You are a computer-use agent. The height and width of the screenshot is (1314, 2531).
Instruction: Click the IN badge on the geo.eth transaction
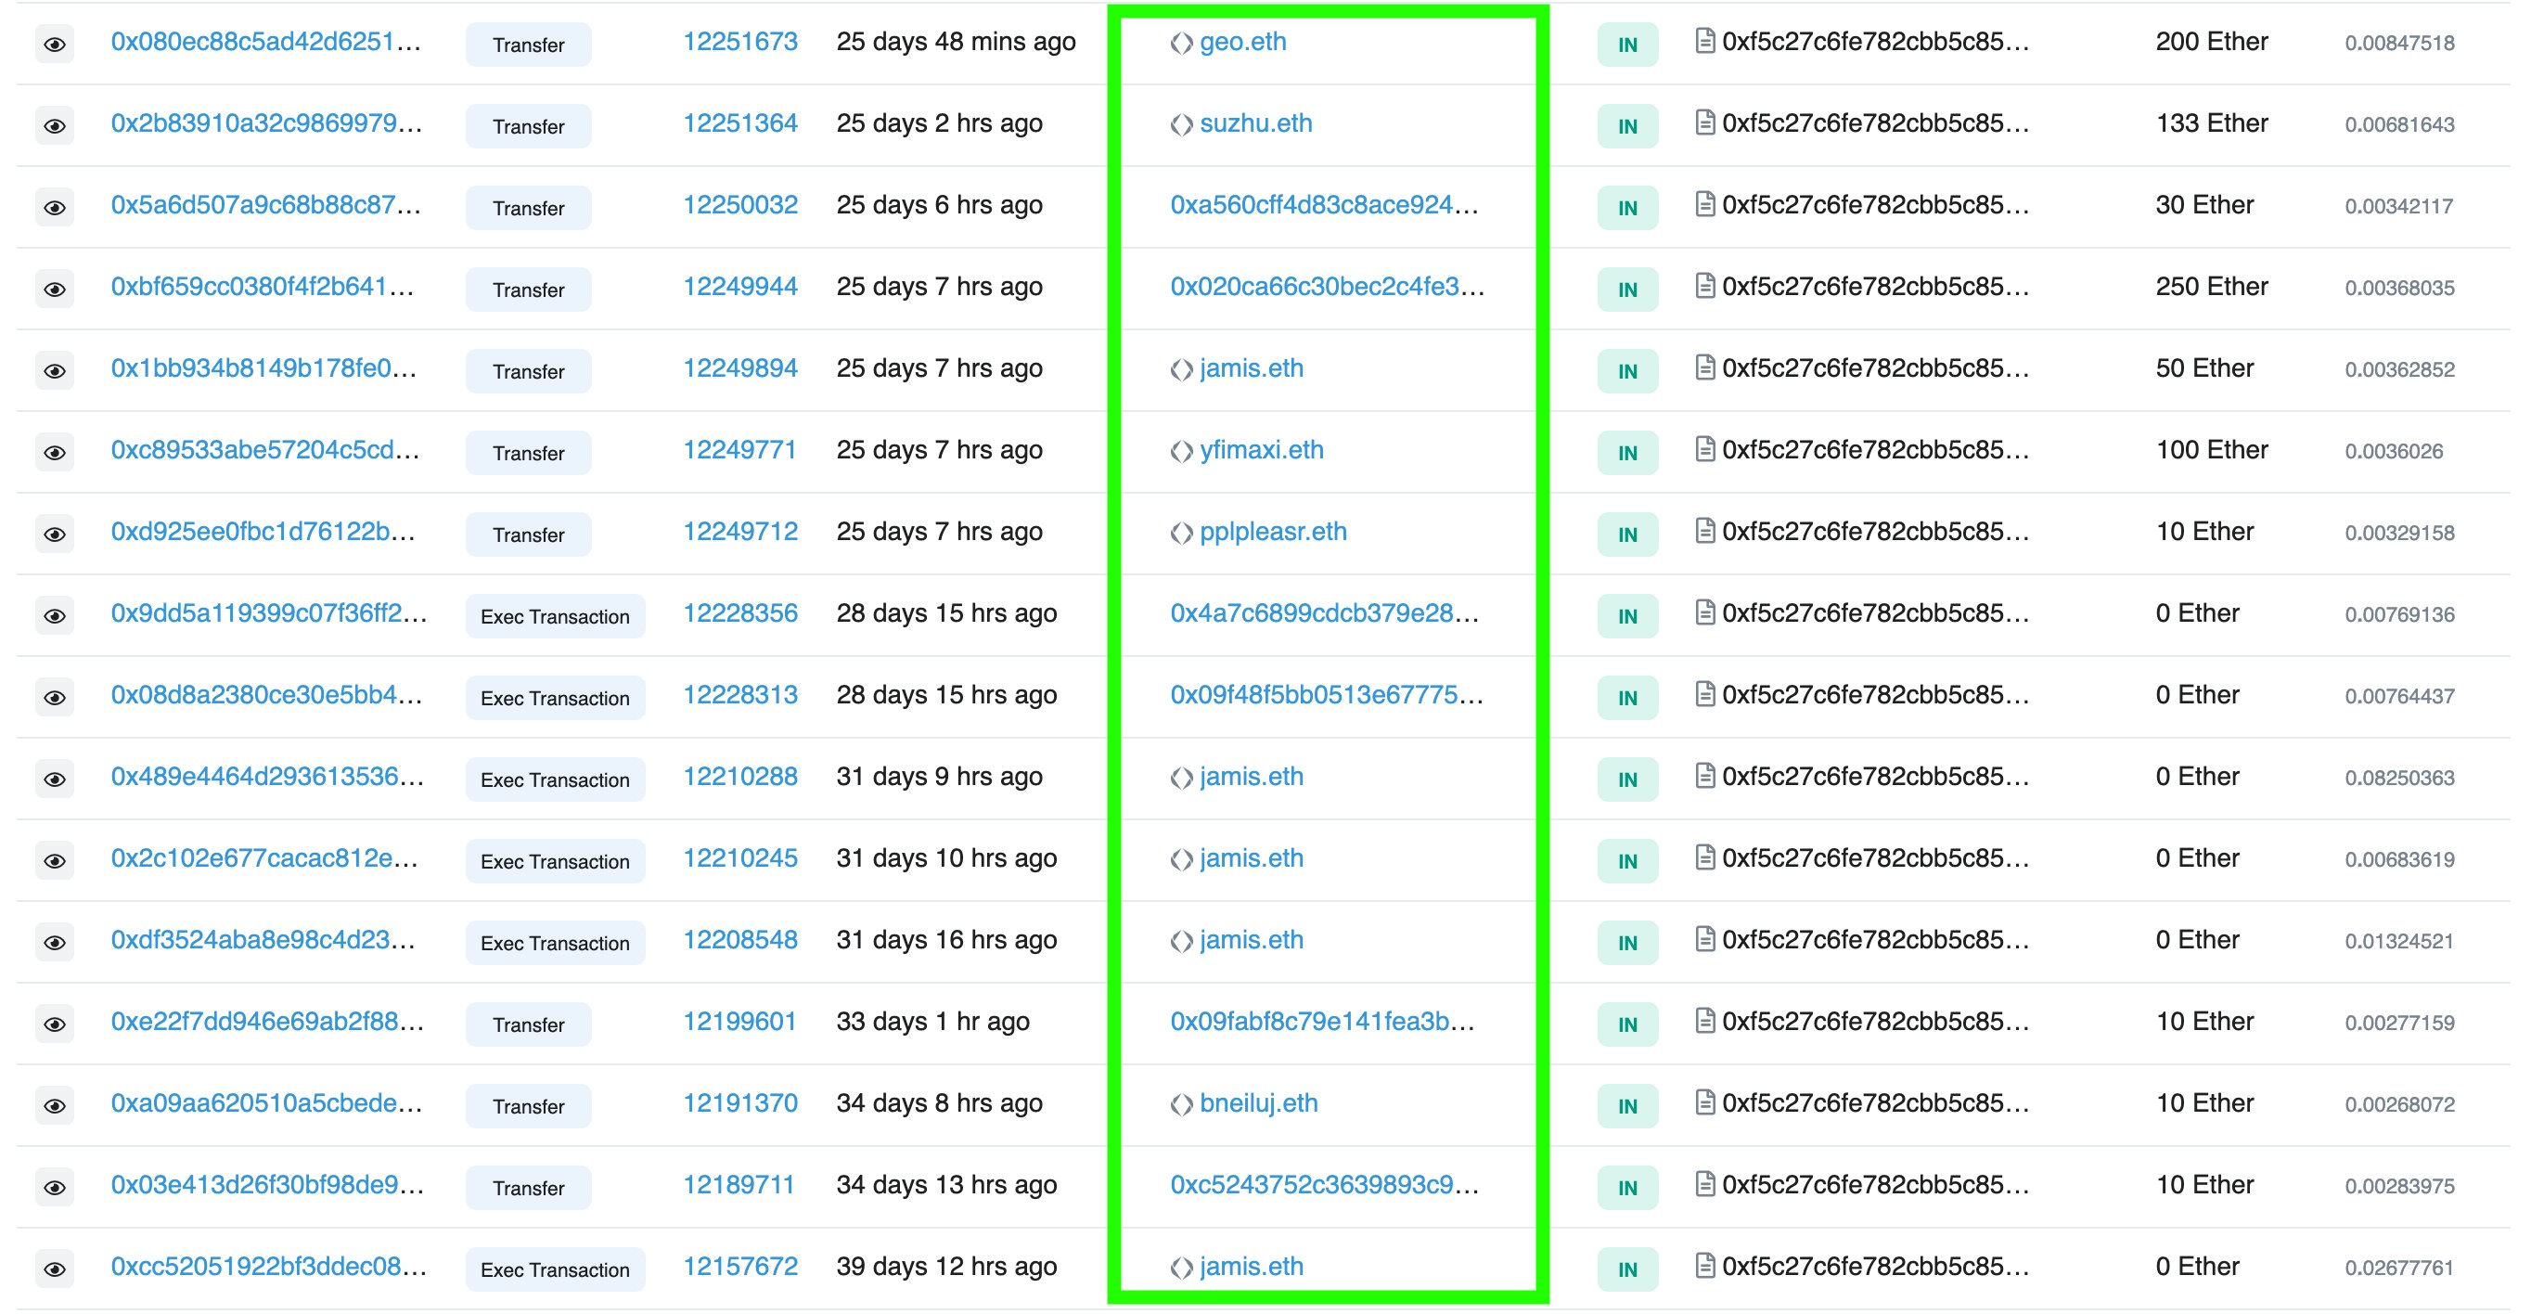click(x=1626, y=44)
